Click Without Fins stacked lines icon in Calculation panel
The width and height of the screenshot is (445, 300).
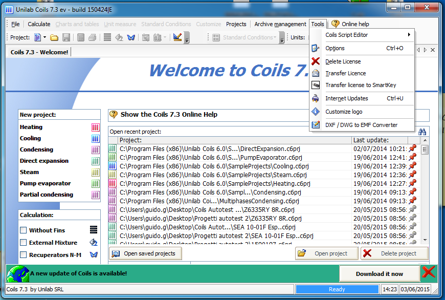(94, 229)
